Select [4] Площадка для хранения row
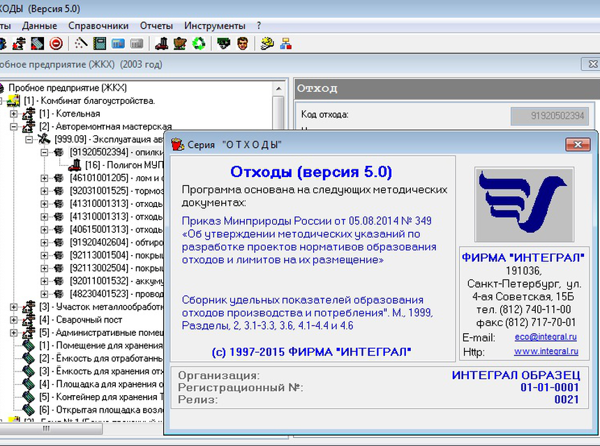600x446 pixels. 101,384
